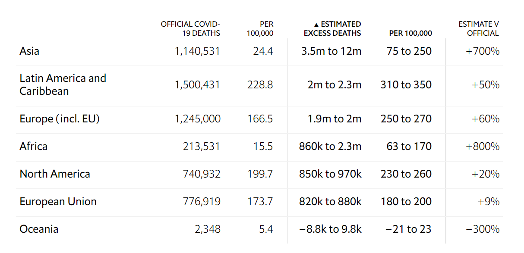Click Asia's +700% estimate v official value
Image resolution: width=524 pixels, height=253 pixels.
(483, 51)
